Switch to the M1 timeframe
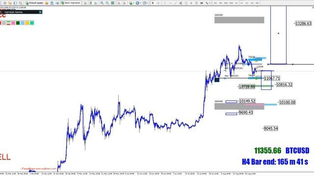314x176 pixels. click(x=215, y=3)
